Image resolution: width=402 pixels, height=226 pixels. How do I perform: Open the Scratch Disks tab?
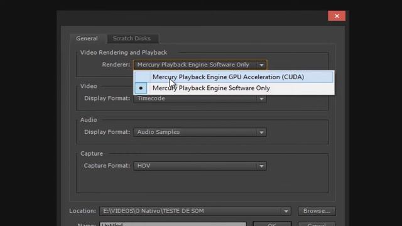(132, 38)
